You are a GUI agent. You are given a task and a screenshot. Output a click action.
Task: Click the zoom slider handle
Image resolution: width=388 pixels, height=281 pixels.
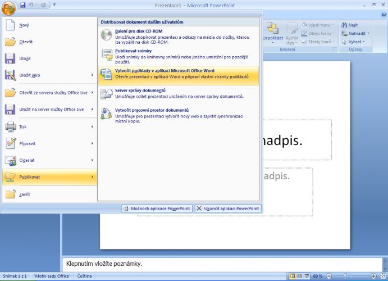345,276
